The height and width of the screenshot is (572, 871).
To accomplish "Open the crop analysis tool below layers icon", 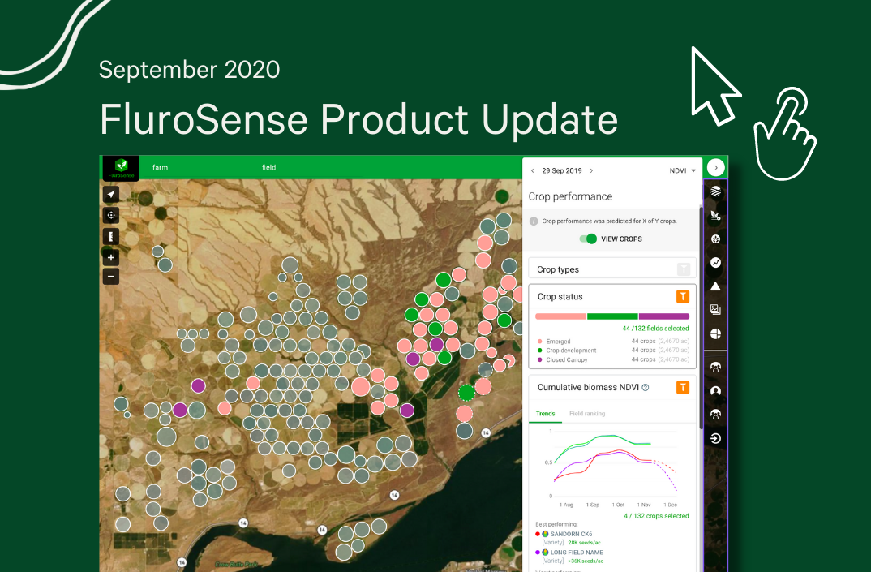I will pos(714,216).
